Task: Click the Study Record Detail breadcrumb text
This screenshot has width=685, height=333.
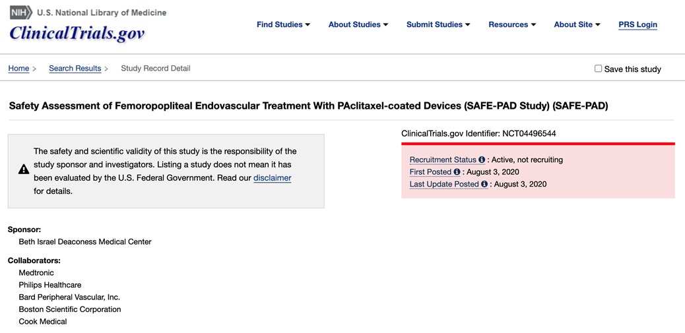Action: tap(156, 69)
